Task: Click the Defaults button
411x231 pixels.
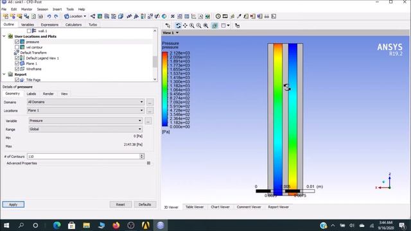Action: tap(144, 204)
